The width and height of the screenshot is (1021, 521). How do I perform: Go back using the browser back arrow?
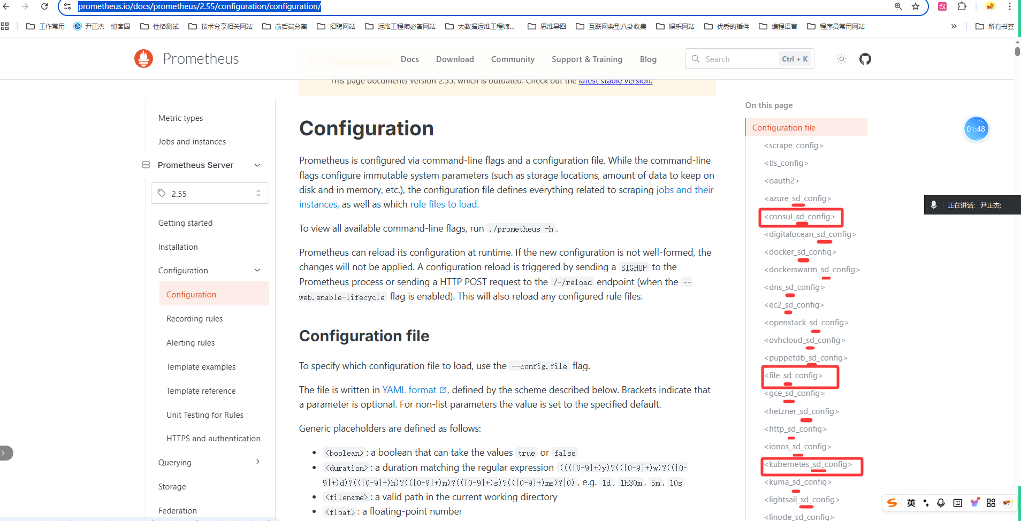6,6
